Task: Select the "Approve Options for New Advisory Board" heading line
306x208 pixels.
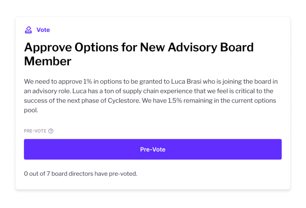Action: (x=139, y=47)
